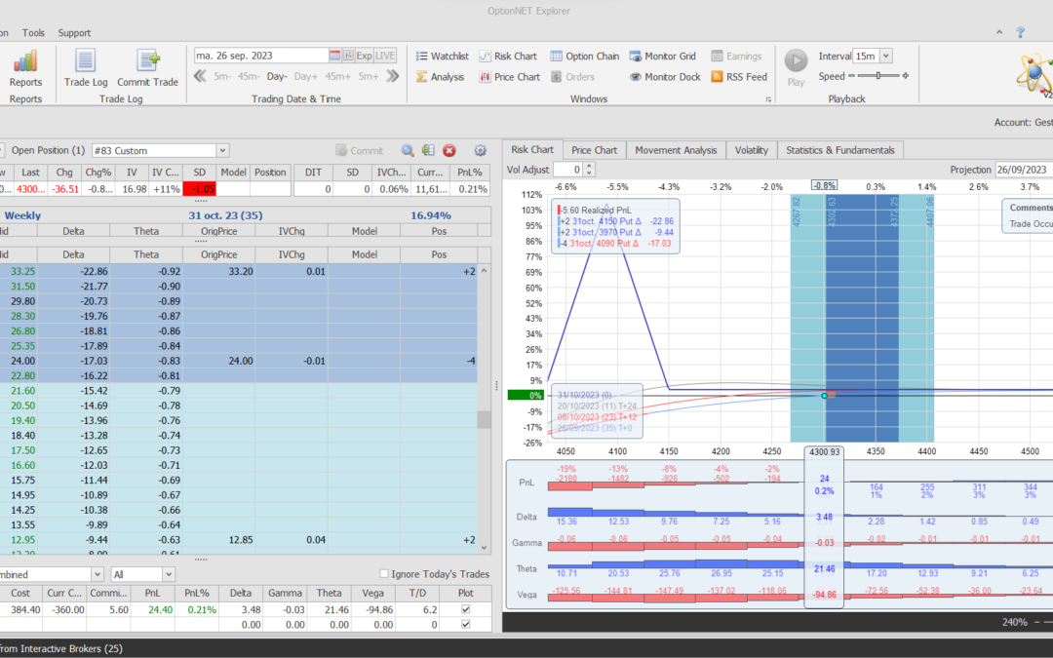Screen dimensions: 1053x658
Task: Click the red delete position icon
Action: (449, 150)
